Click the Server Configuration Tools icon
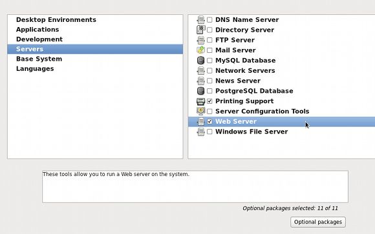Viewport: 375px width, 234px height. tap(200, 111)
